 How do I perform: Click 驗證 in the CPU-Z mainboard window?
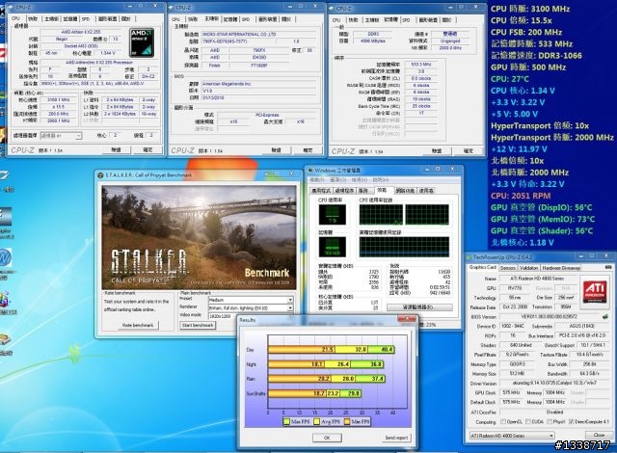(x=277, y=150)
